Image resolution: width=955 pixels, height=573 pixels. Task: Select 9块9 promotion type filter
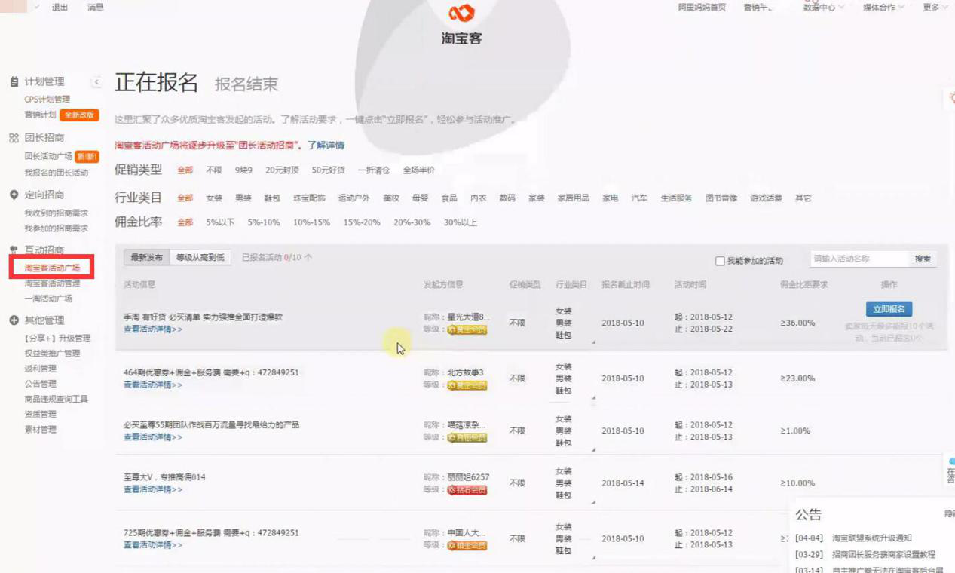tap(243, 170)
